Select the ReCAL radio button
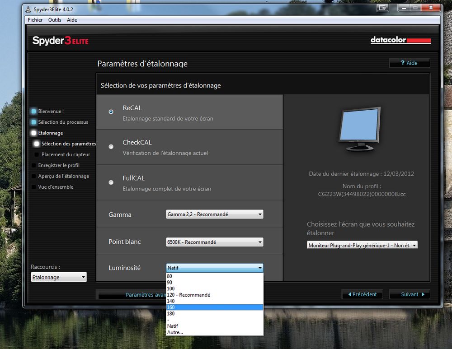 [111, 112]
